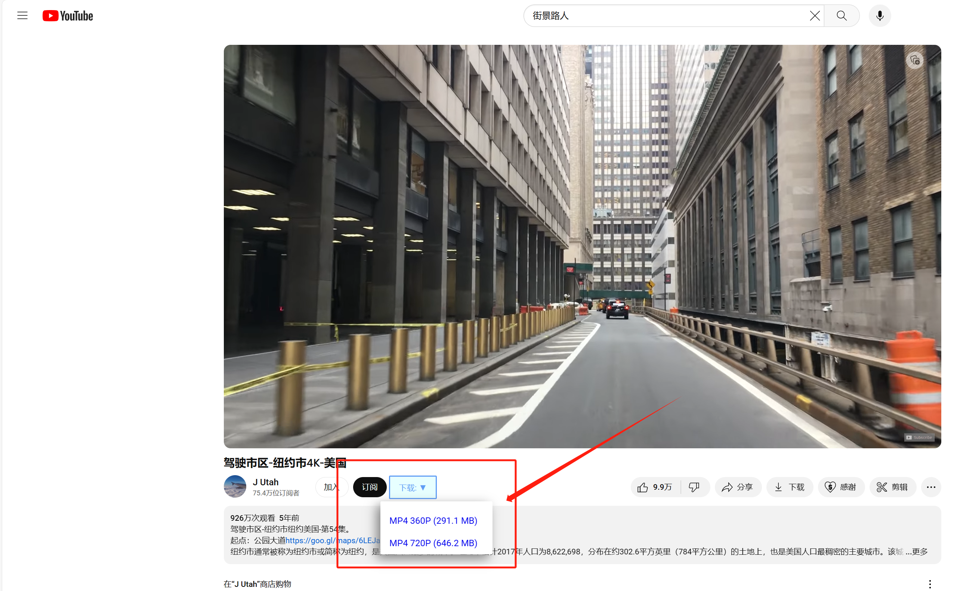The image size is (954, 591).
Task: Click the 感谢 thanks button
Action: (841, 487)
